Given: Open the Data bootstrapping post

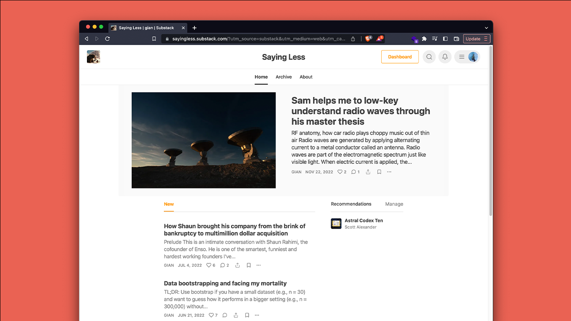Looking at the screenshot, I should 225,283.
